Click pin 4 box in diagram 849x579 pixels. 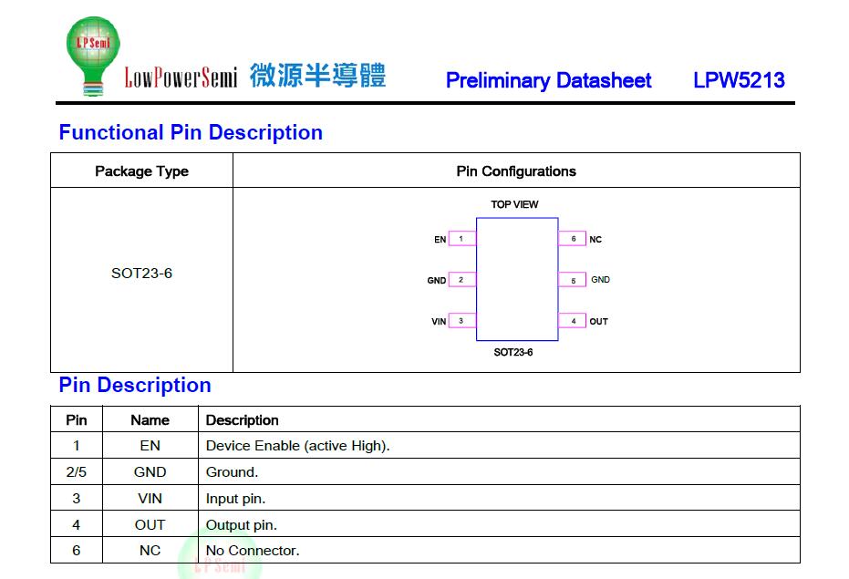click(x=573, y=321)
